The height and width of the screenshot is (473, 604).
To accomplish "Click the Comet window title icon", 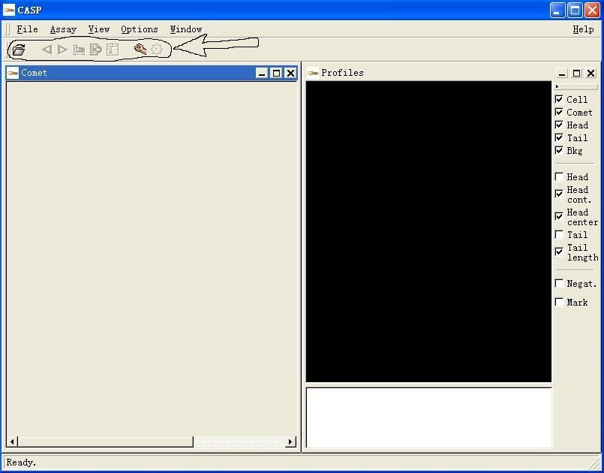I will 13,73.
